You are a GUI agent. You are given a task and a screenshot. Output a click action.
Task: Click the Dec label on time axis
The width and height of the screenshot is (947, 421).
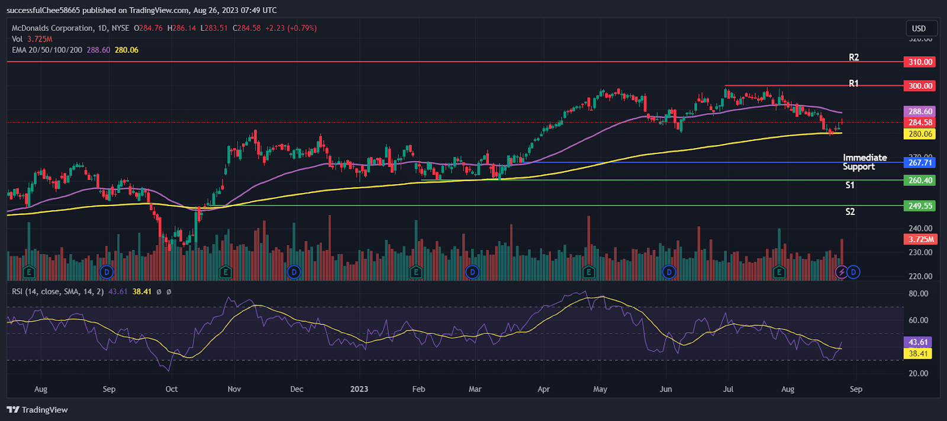point(297,389)
